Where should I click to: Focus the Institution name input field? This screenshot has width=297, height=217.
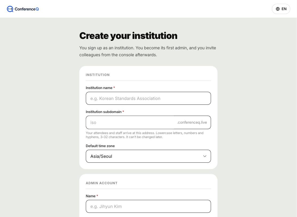click(x=148, y=98)
